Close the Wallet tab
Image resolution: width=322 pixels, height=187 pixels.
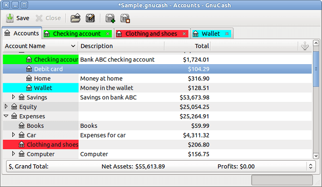pyautogui.click(x=227, y=34)
